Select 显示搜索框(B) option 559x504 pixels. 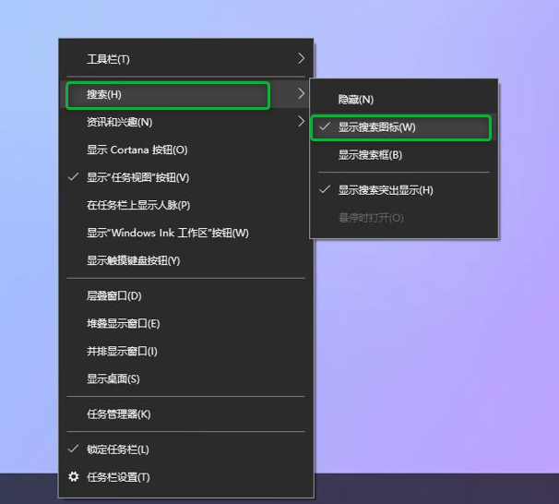[x=403, y=155]
